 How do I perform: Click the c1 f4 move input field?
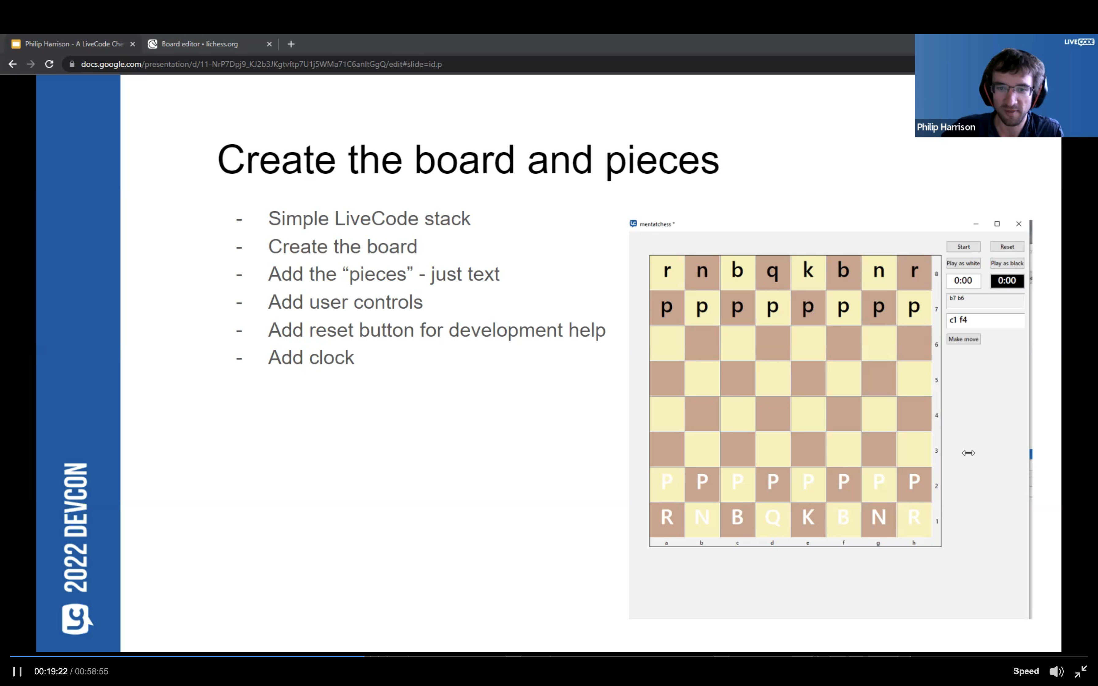985,320
